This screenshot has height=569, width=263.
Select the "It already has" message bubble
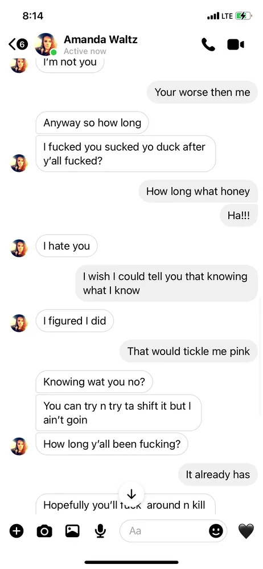click(218, 475)
